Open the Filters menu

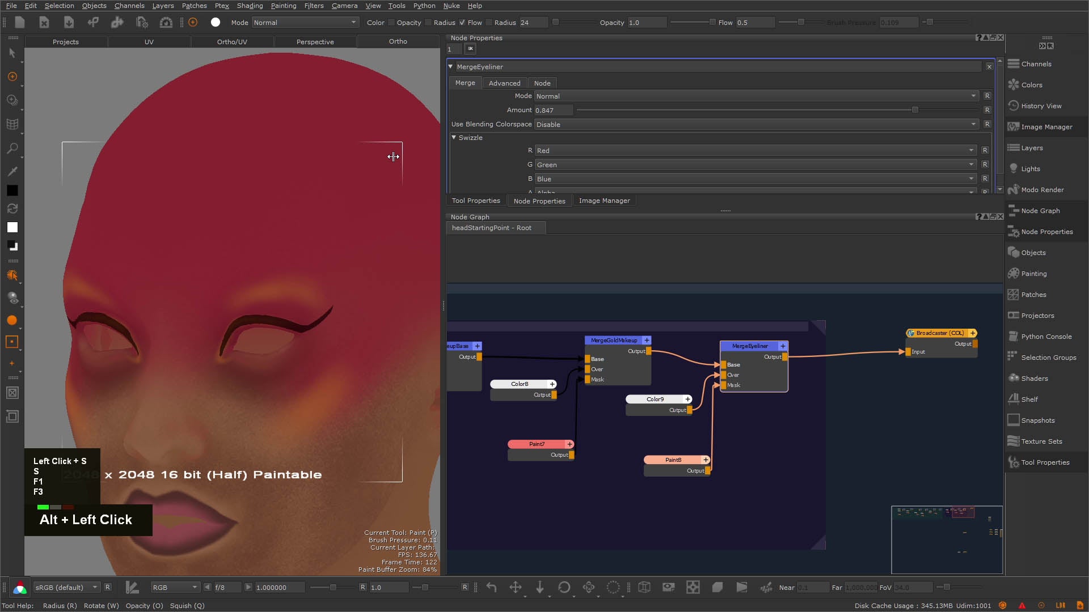(314, 6)
